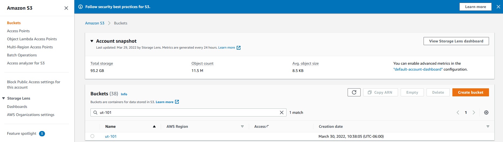The image size is (503, 142).
Task: Open Access Points in the sidebar
Action: (18, 31)
